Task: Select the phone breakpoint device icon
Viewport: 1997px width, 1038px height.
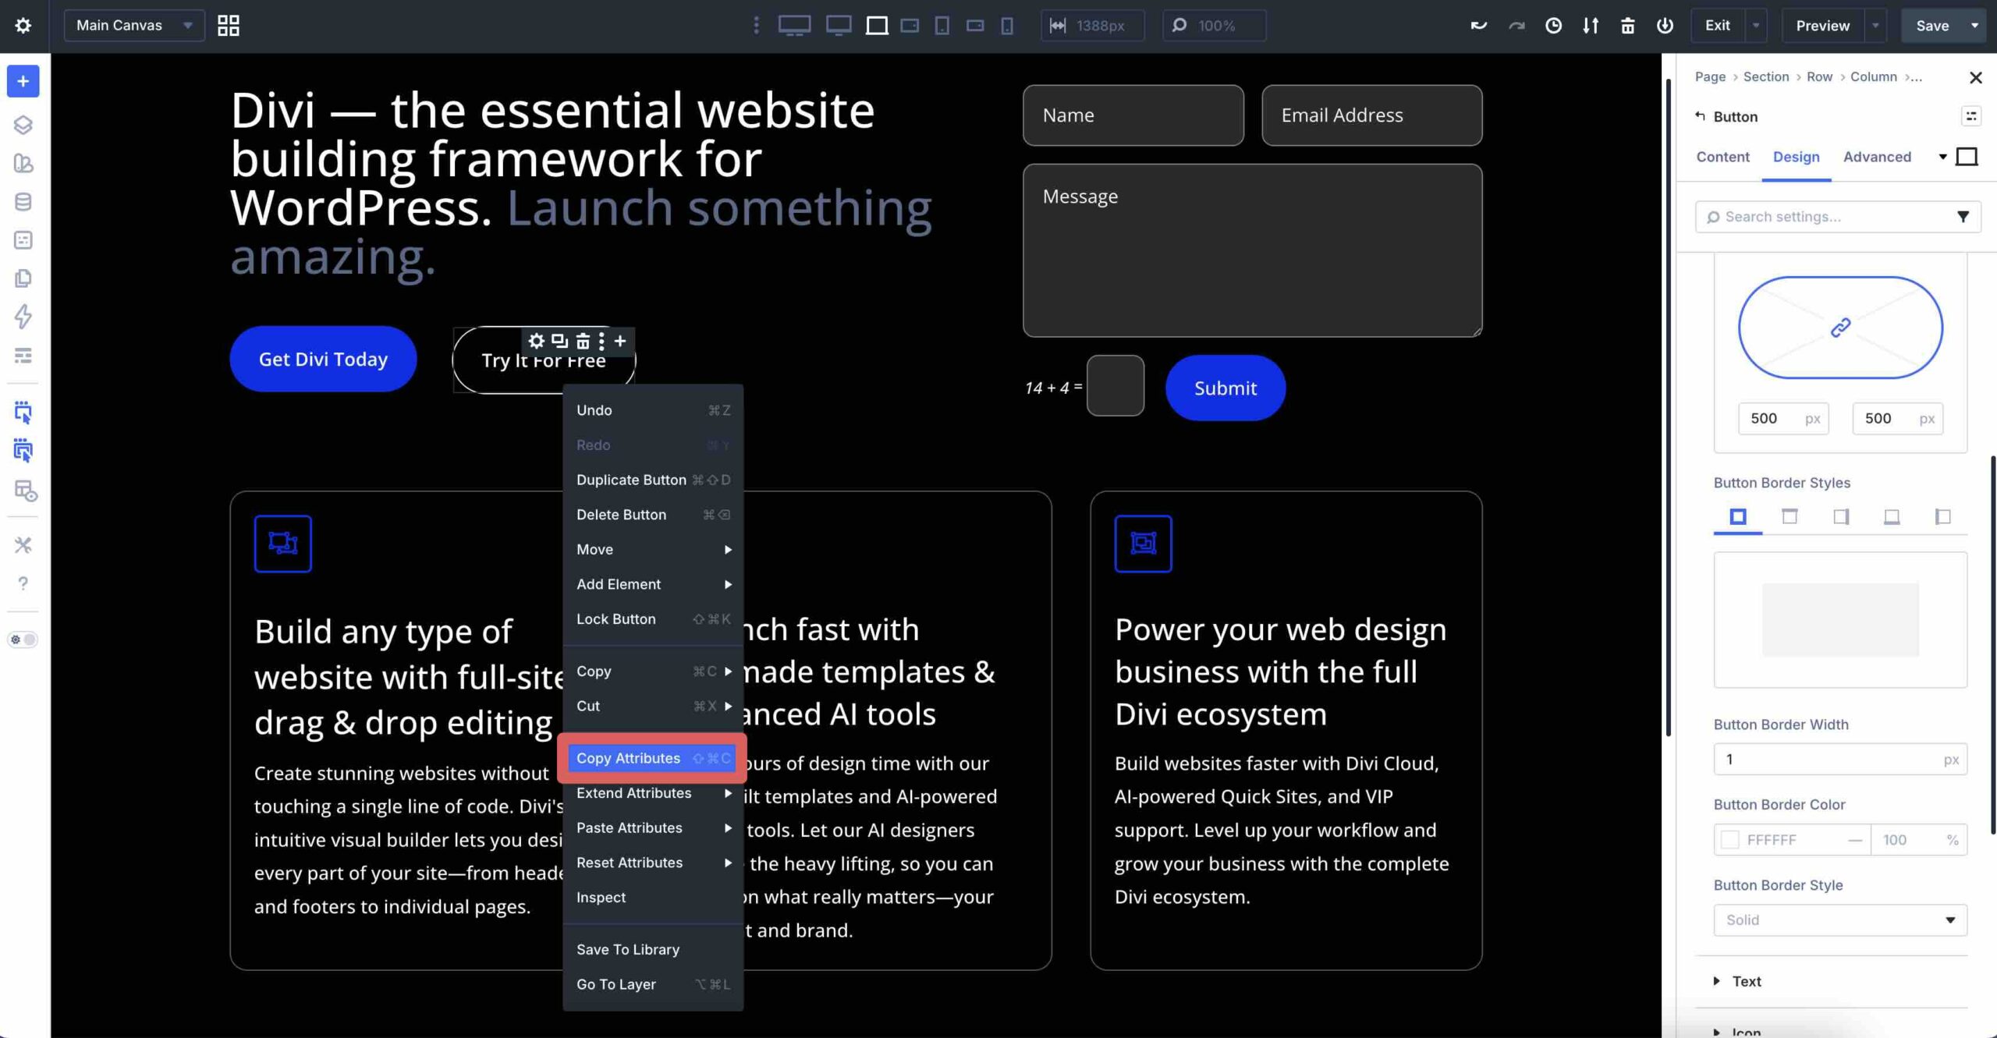Action: (1007, 26)
